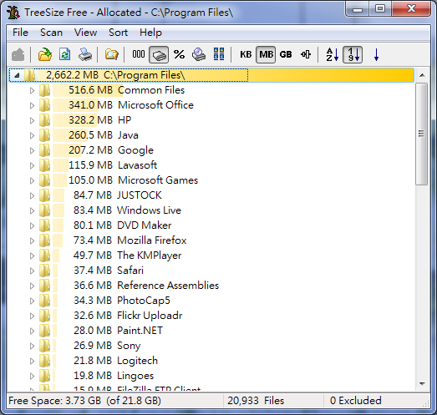Click the scrollbar up arrow
The width and height of the screenshot is (437, 415).
tap(422, 75)
